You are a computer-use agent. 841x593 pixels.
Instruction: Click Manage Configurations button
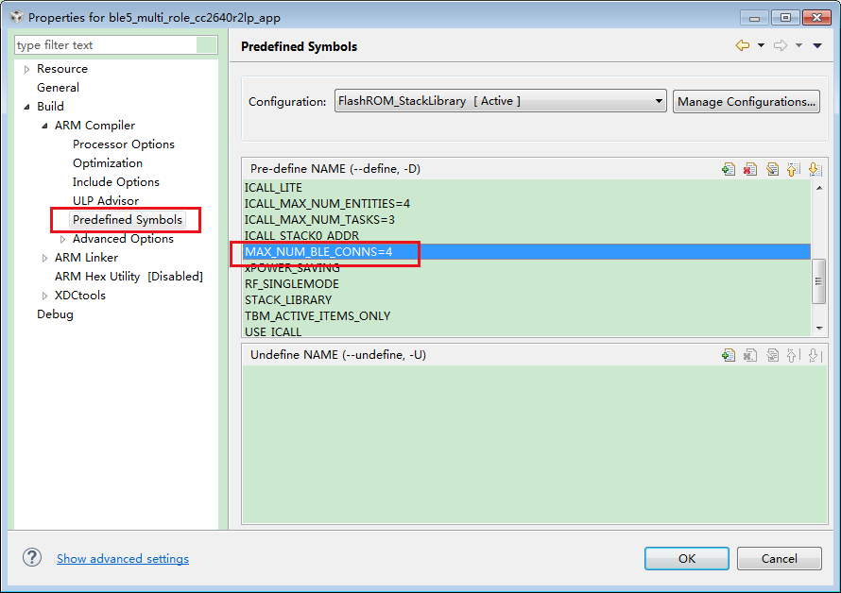(x=747, y=101)
